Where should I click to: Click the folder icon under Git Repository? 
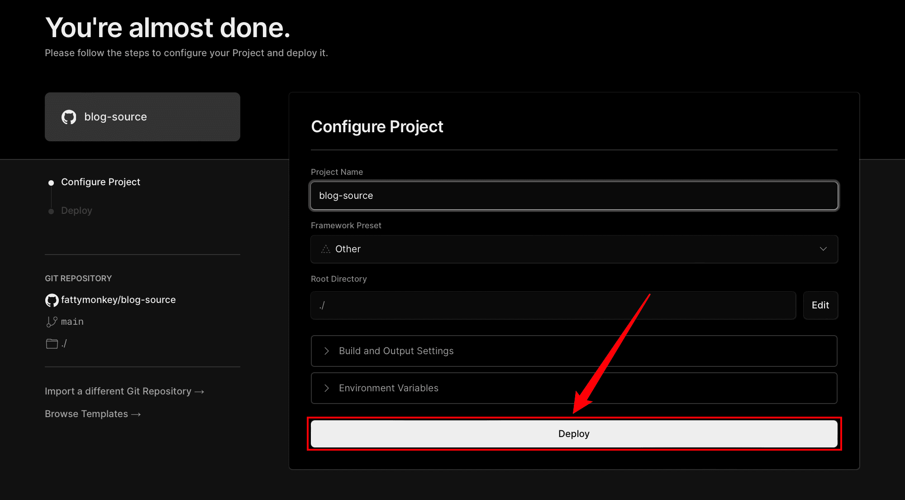(52, 344)
